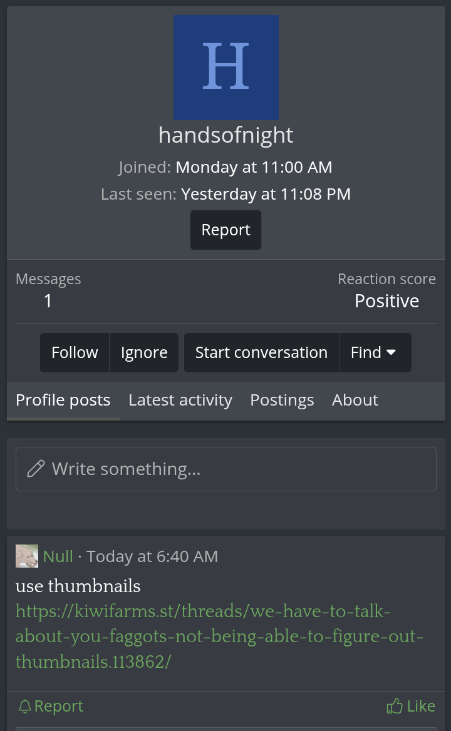This screenshot has width=451, height=731.
Task: Open the kiwifarms.st thumbnails thread link
Action: point(219,636)
